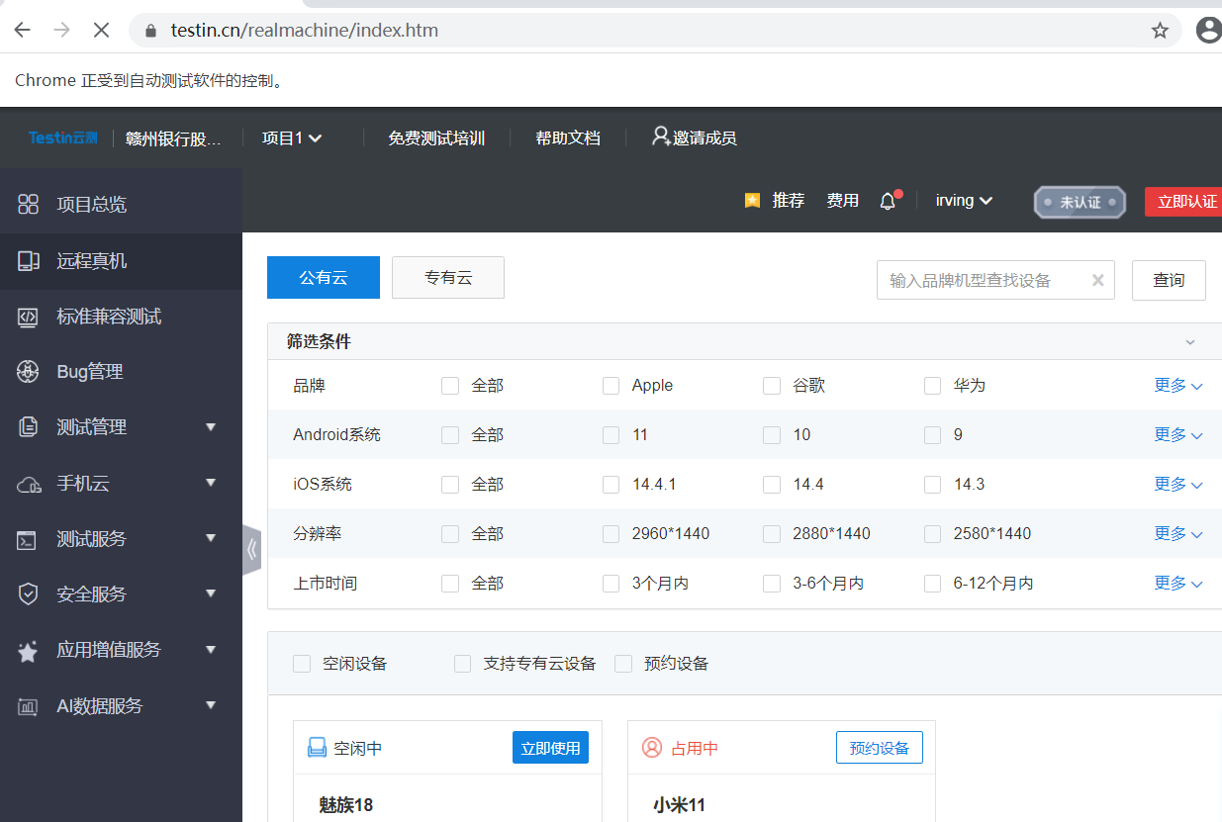1222x822 pixels.
Task: Click the 查询 search button
Action: tap(1169, 280)
